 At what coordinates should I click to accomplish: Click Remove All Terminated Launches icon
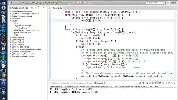tap(144, 83)
